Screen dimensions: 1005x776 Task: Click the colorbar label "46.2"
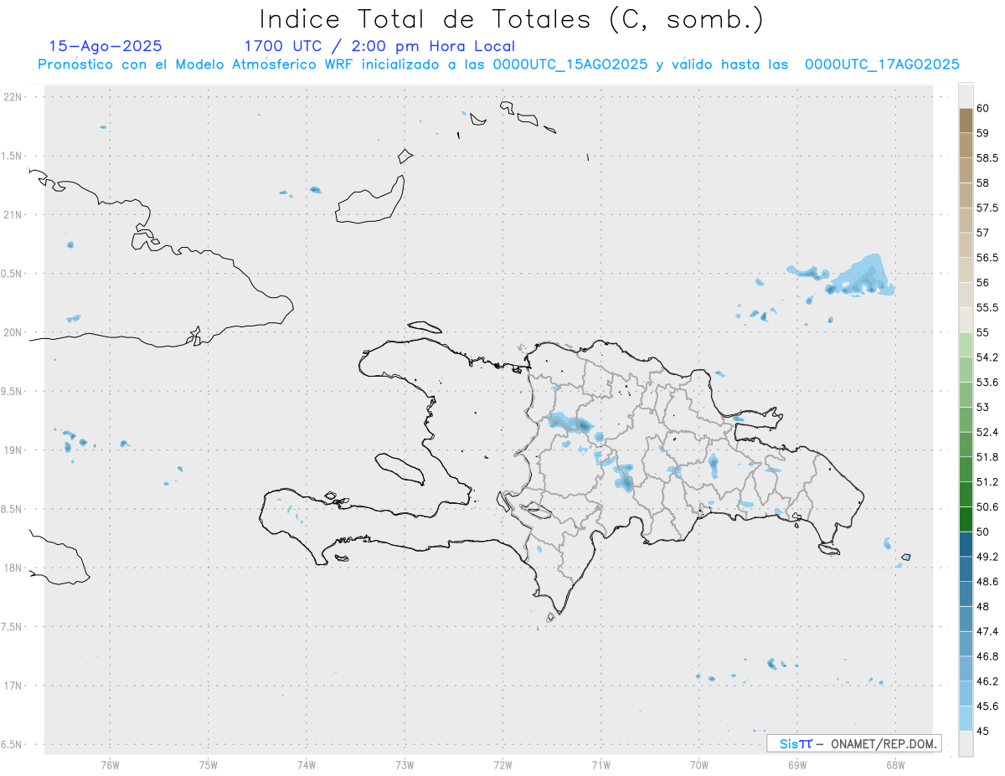[x=987, y=681]
